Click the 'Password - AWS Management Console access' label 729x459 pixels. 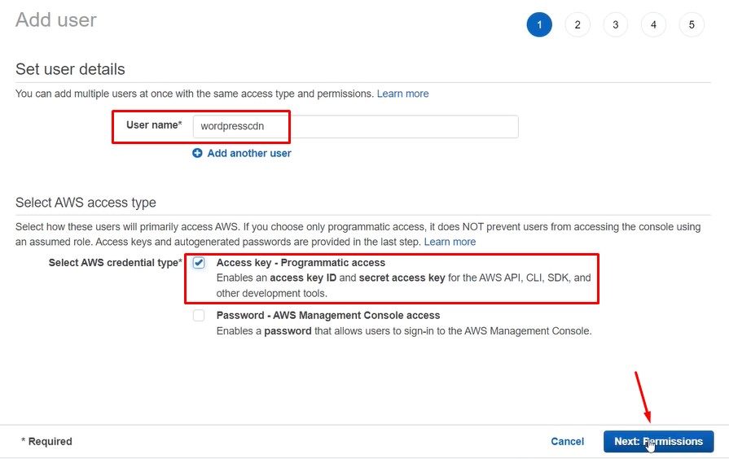click(327, 315)
